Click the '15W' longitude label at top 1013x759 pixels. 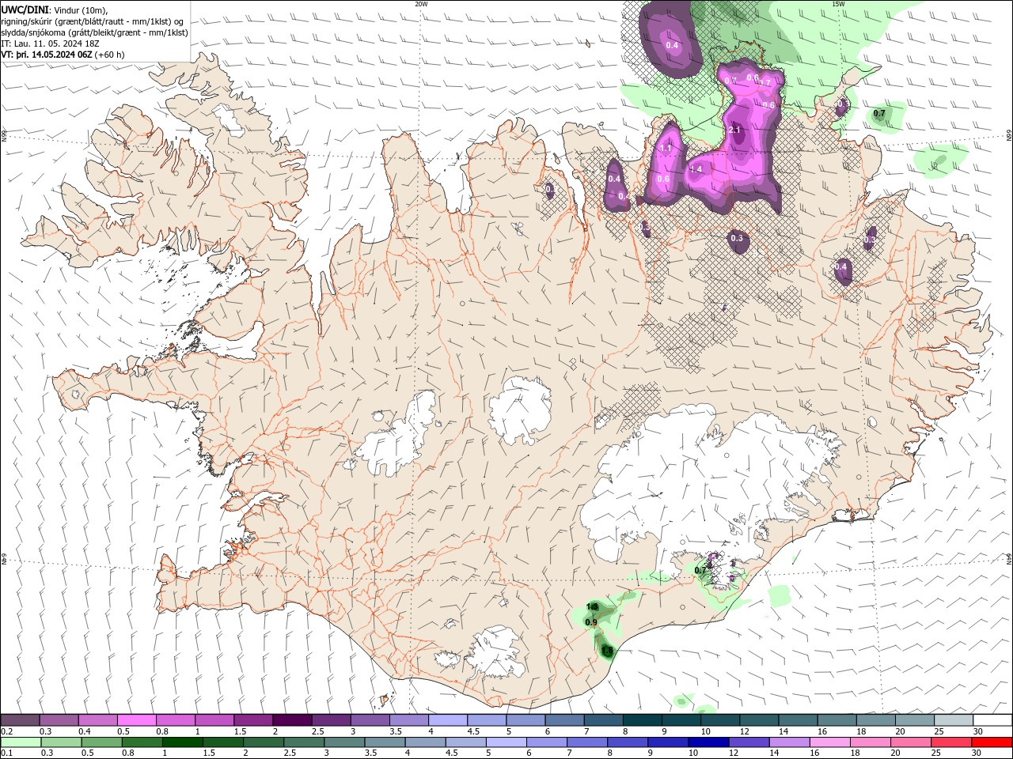[x=838, y=4]
